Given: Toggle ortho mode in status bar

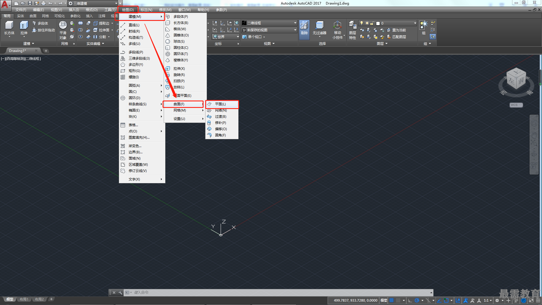Looking at the screenshot, I should point(410,300).
